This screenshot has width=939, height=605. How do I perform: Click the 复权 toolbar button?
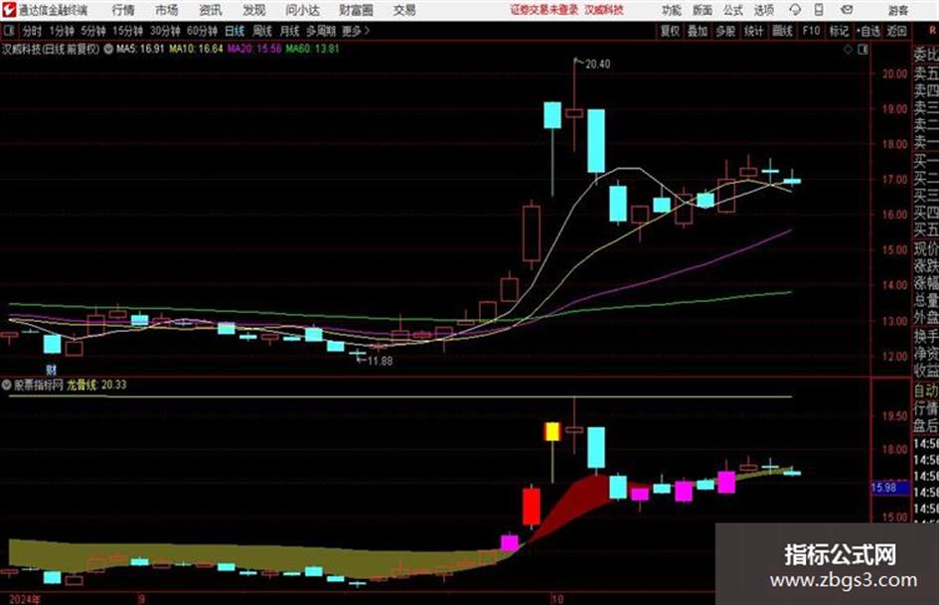tap(669, 31)
